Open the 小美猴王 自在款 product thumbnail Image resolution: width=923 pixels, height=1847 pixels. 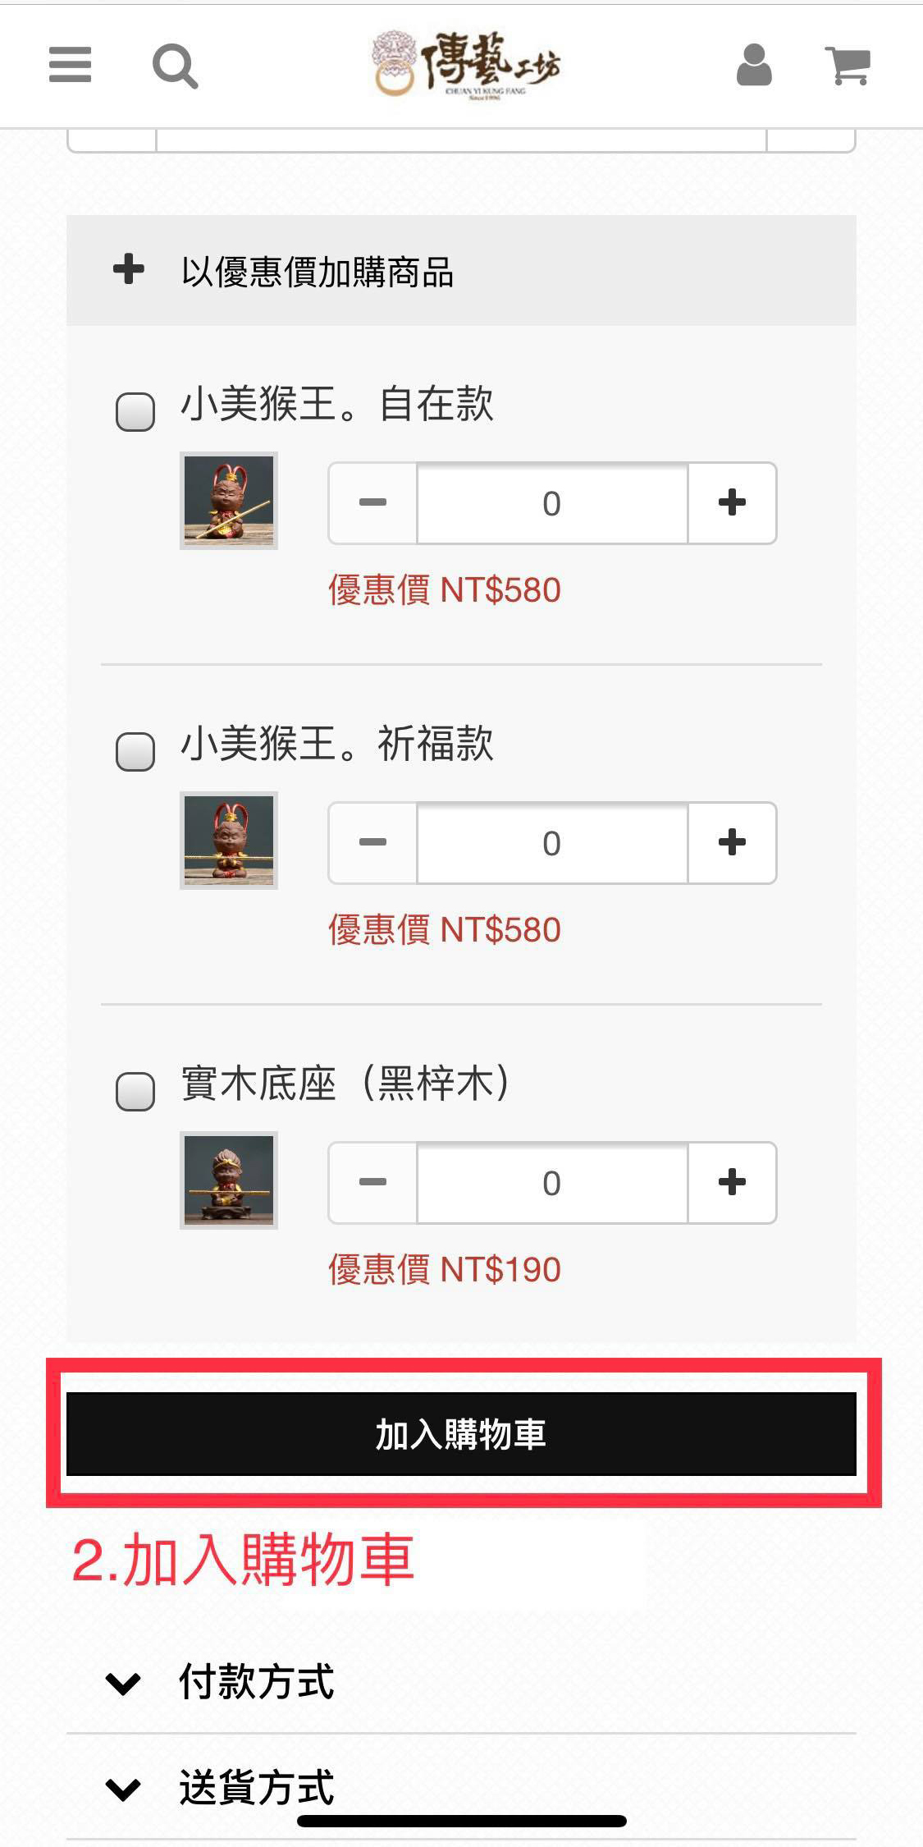tap(229, 500)
